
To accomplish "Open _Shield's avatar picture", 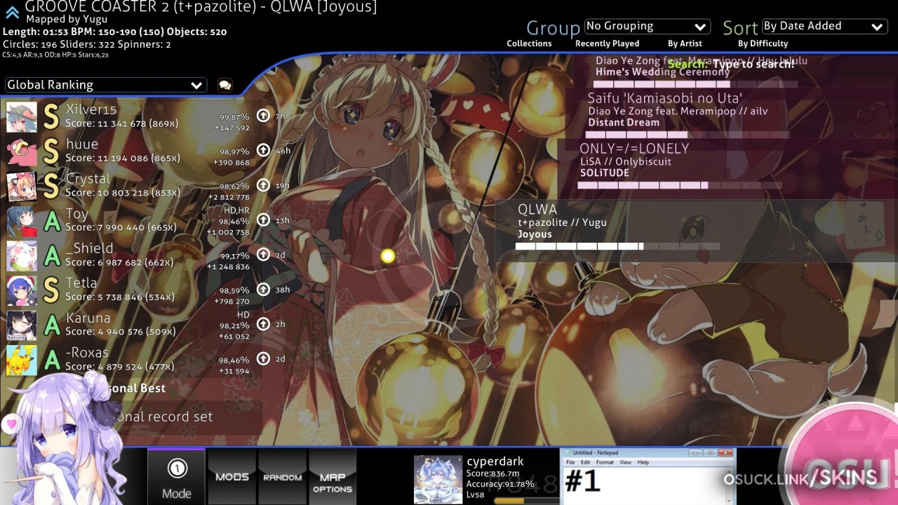I will click(22, 255).
